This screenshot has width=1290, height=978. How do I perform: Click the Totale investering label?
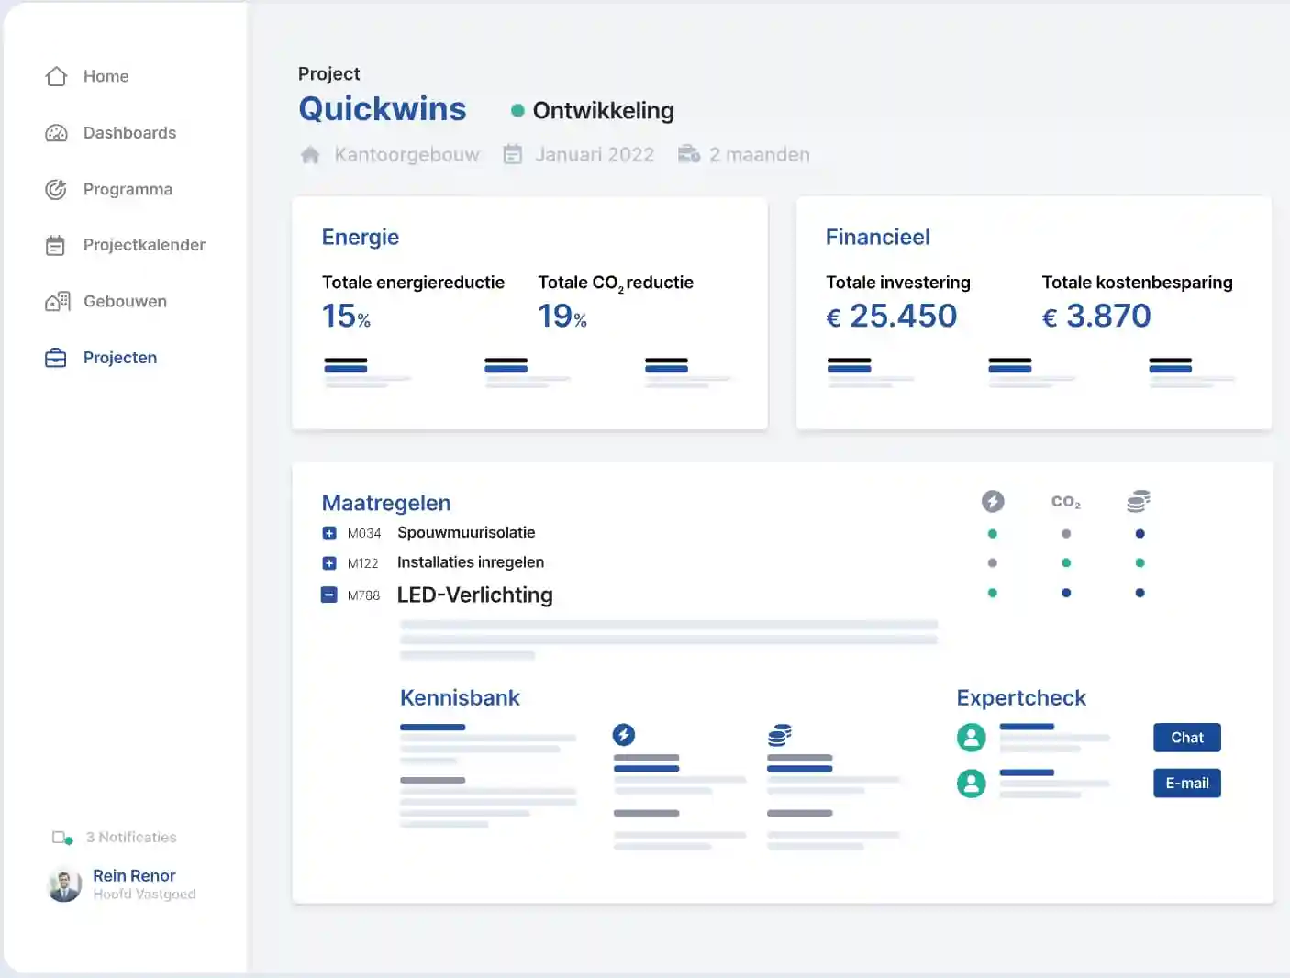pyautogui.click(x=898, y=283)
